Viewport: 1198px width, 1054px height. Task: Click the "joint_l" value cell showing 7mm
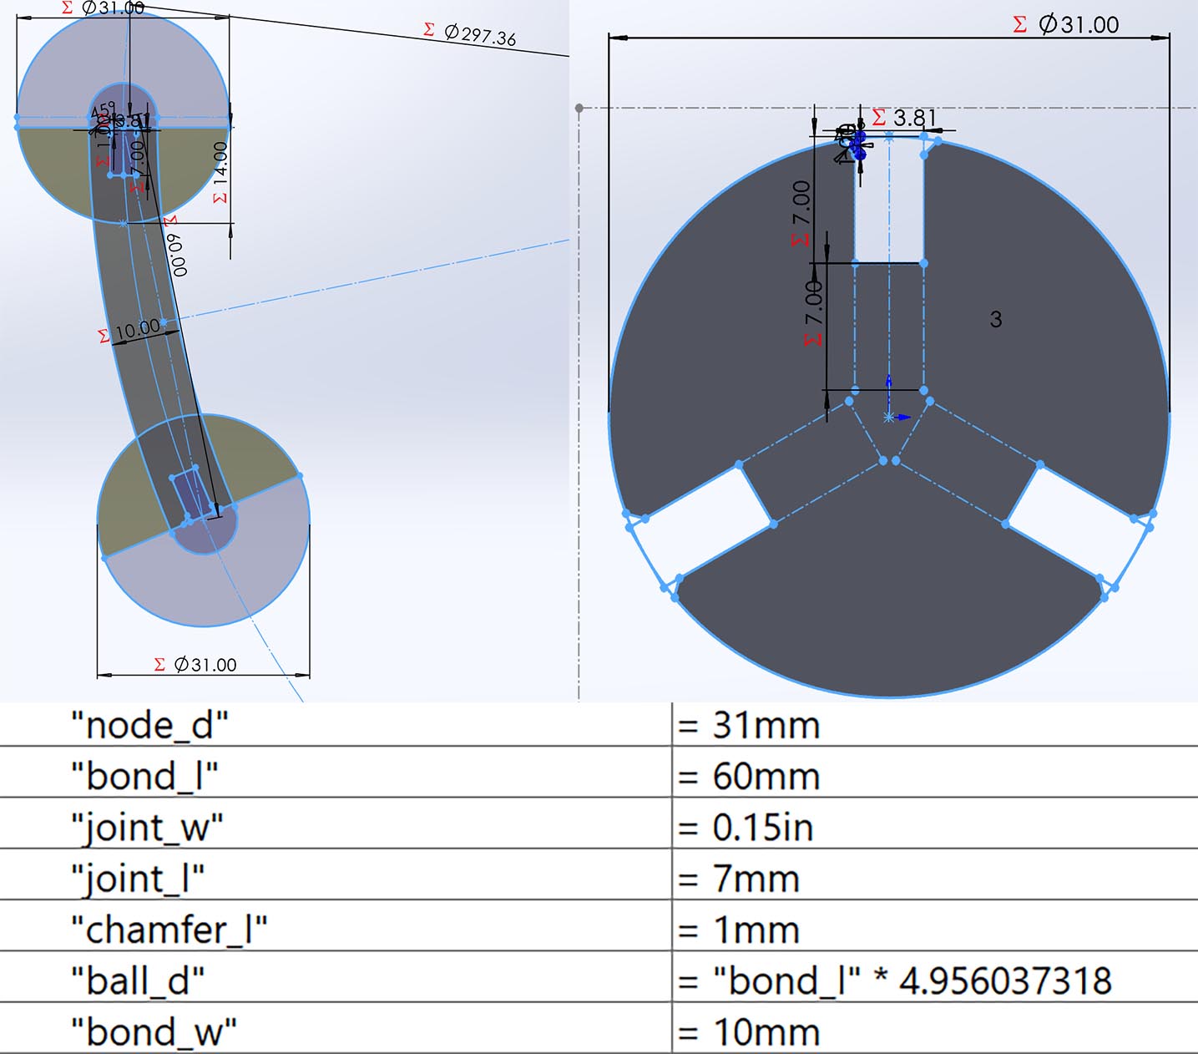[x=756, y=879]
